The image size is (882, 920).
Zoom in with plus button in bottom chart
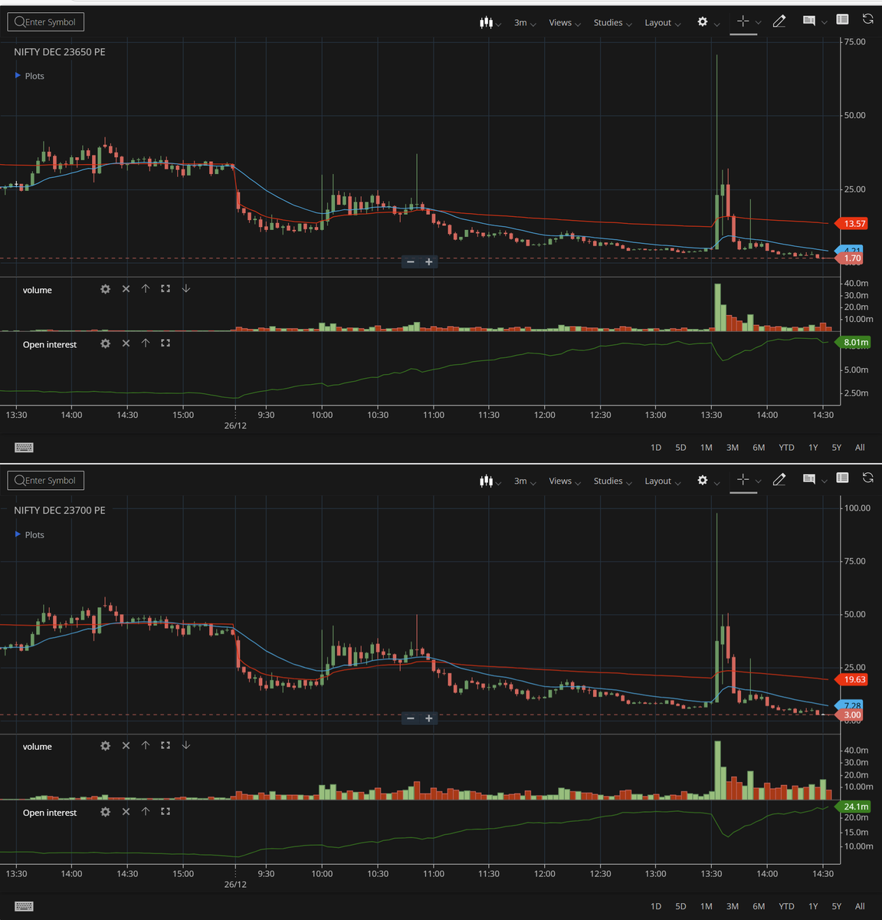[428, 718]
